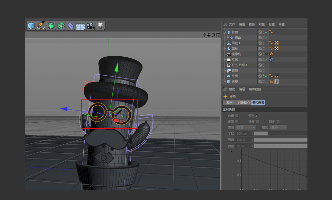Check the 表面 option under 柔和选择
332x200 pixels.
click(x=237, y=121)
